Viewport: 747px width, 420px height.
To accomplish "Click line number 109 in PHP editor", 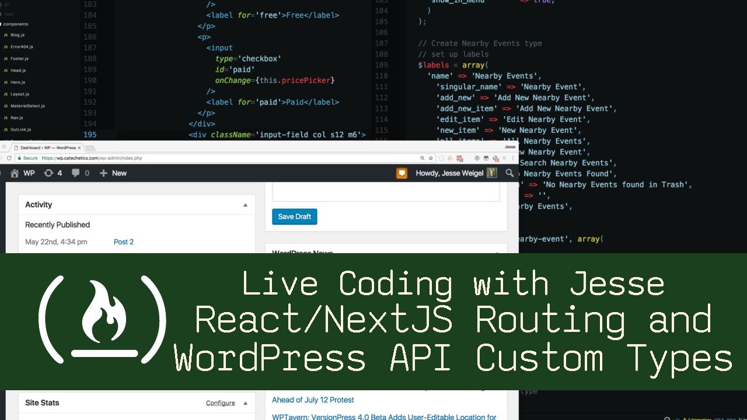I will point(381,65).
